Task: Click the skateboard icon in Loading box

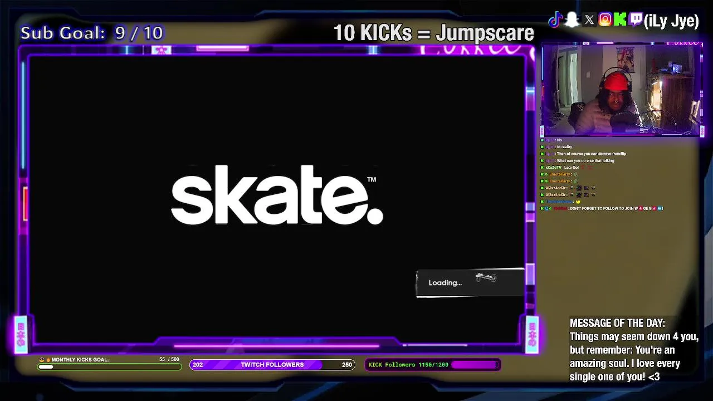Action: (x=486, y=277)
